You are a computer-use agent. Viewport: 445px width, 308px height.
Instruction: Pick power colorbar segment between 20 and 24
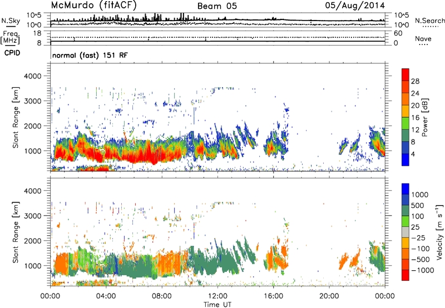pos(406,99)
